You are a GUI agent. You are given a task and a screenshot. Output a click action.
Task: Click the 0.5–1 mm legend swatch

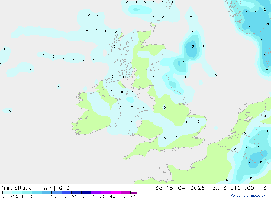17,193
